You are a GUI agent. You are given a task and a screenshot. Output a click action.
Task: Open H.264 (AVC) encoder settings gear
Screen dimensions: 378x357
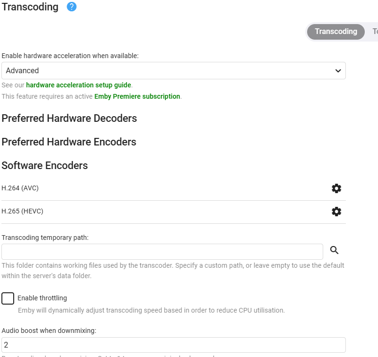tap(336, 188)
